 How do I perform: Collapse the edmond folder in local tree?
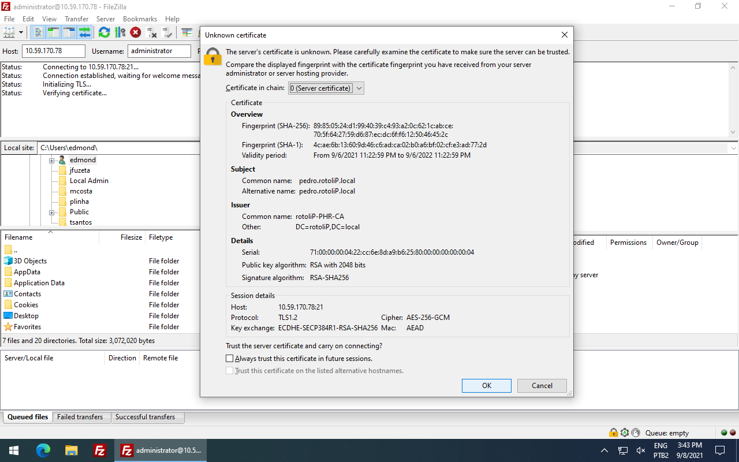[51, 159]
